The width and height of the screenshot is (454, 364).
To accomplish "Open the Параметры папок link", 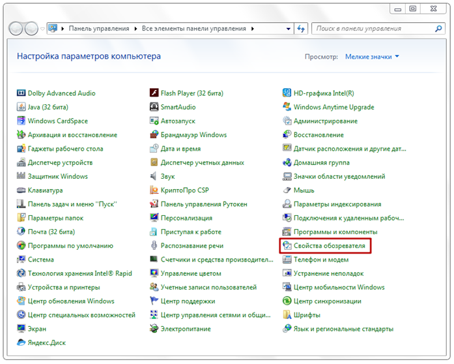I will point(55,218).
